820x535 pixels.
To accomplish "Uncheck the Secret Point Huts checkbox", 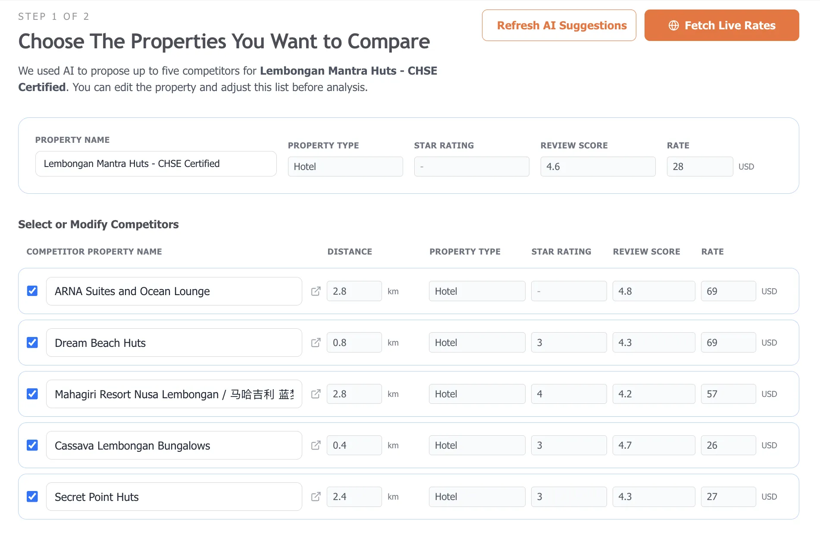I will (x=32, y=497).
